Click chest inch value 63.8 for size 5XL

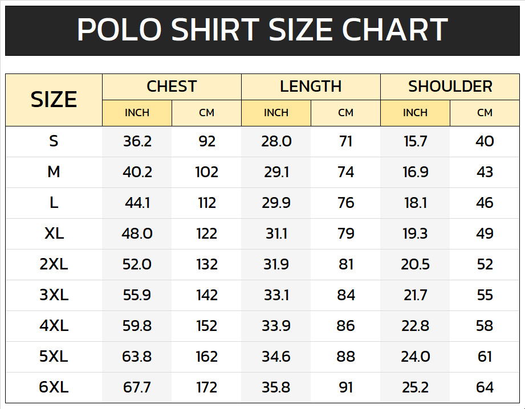click(x=137, y=357)
